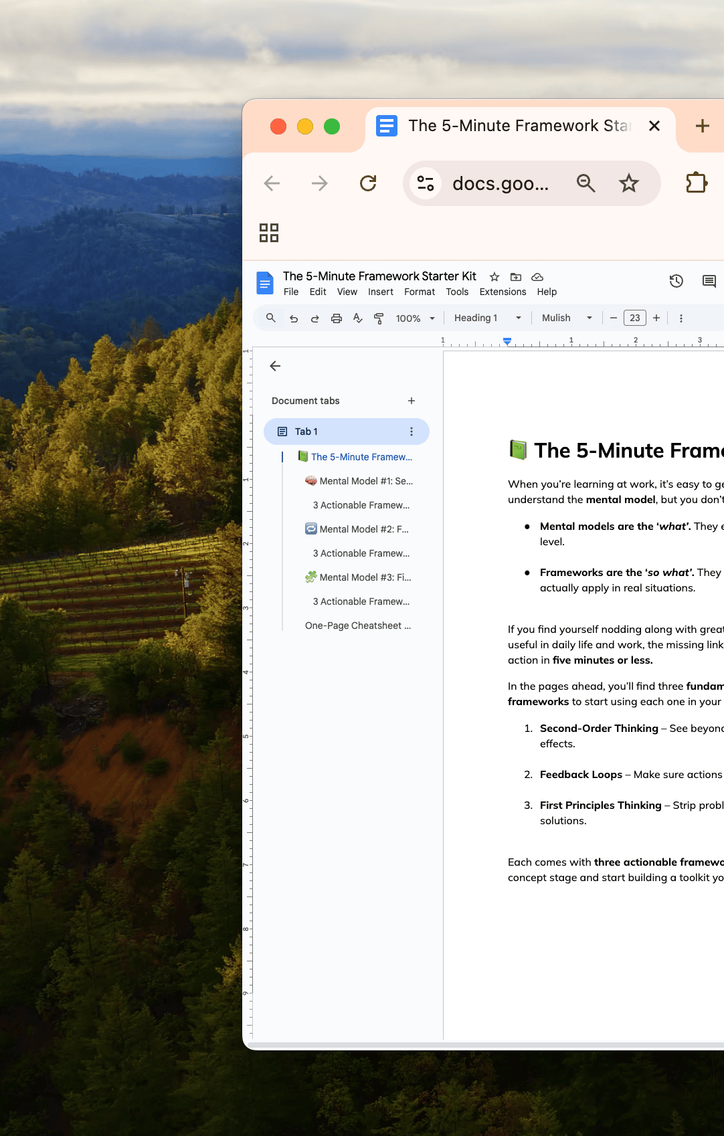Increase font size with plus button
Image resolution: width=724 pixels, height=1136 pixels.
tap(656, 318)
